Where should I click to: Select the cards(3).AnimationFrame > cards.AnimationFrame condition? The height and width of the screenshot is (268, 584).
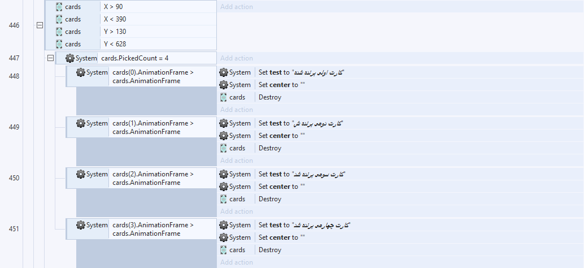tap(153, 229)
